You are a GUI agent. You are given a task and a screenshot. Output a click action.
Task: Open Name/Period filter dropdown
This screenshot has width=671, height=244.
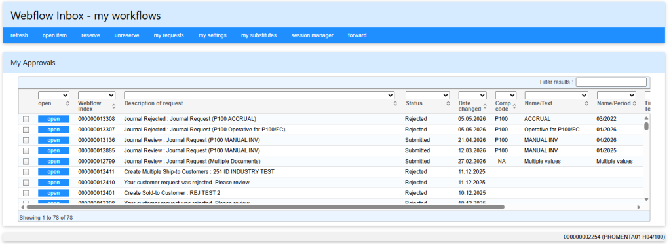pos(616,95)
